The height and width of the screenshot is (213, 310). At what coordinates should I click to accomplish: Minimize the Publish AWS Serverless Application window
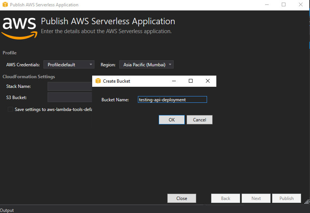pyautogui.click(x=267, y=4)
